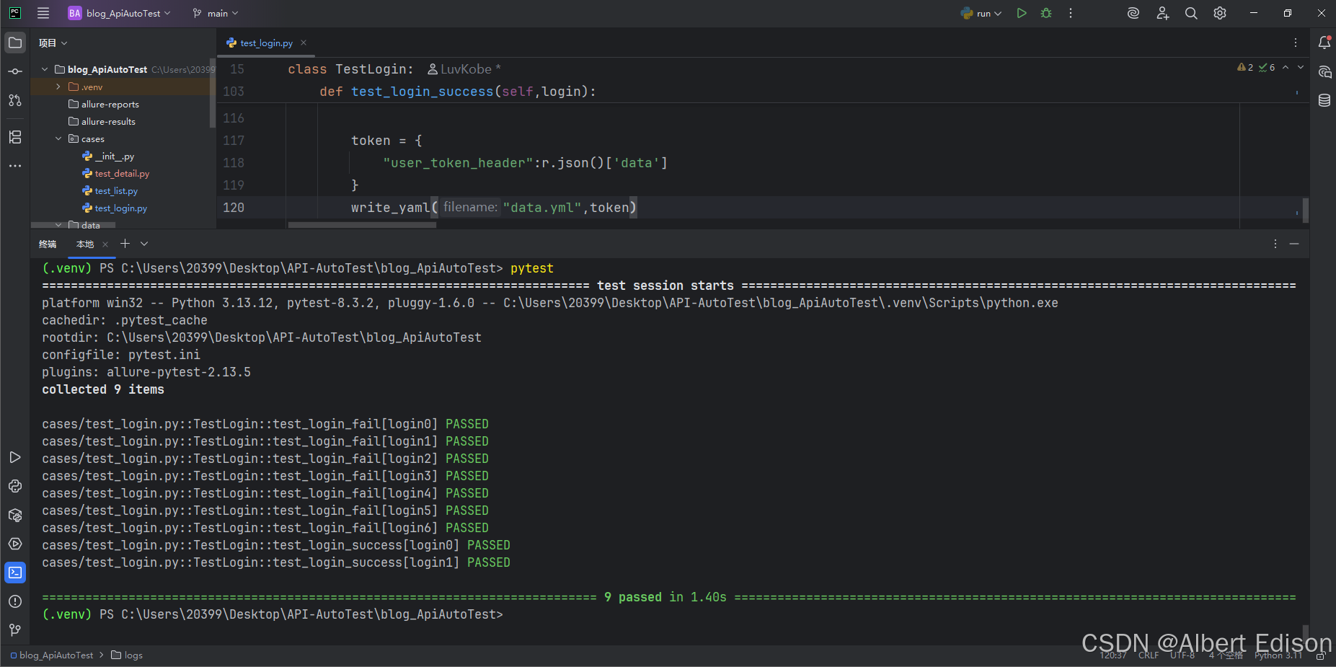Jump to the previous highlighted problem
Viewport: 1336px width, 667px height.
pyautogui.click(x=1286, y=67)
